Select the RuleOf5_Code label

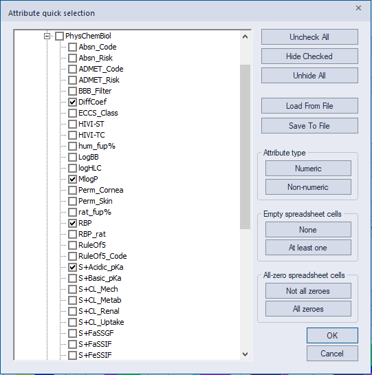[102, 256]
